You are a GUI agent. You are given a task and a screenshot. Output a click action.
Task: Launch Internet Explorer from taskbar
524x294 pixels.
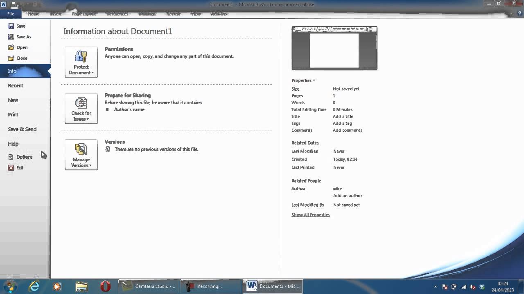point(34,286)
